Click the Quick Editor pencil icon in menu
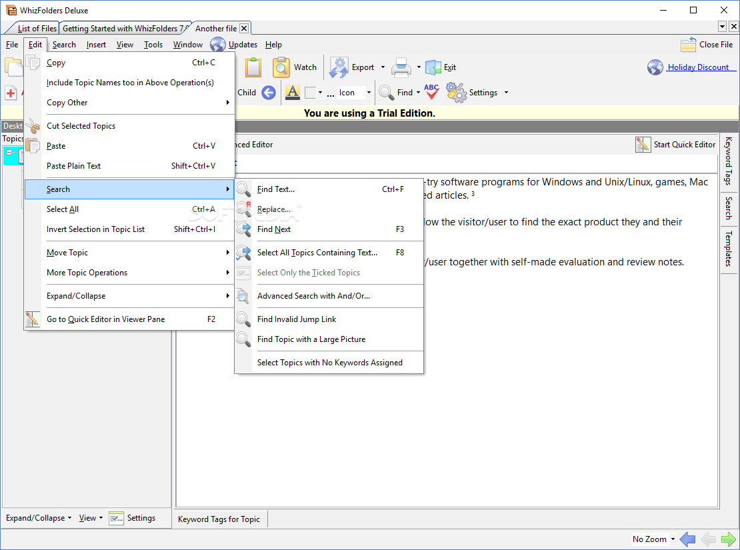Image resolution: width=740 pixels, height=550 pixels. pos(33,319)
